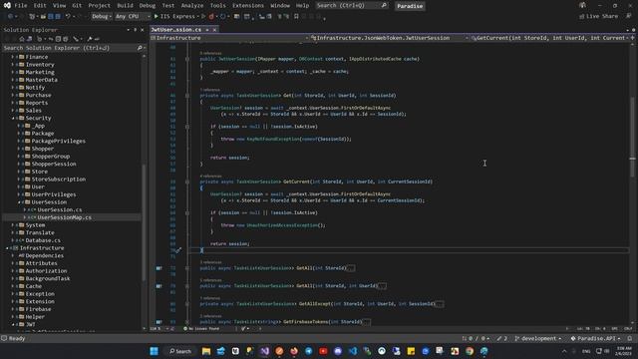Click the Save All icon in the toolbar

coord(58,16)
